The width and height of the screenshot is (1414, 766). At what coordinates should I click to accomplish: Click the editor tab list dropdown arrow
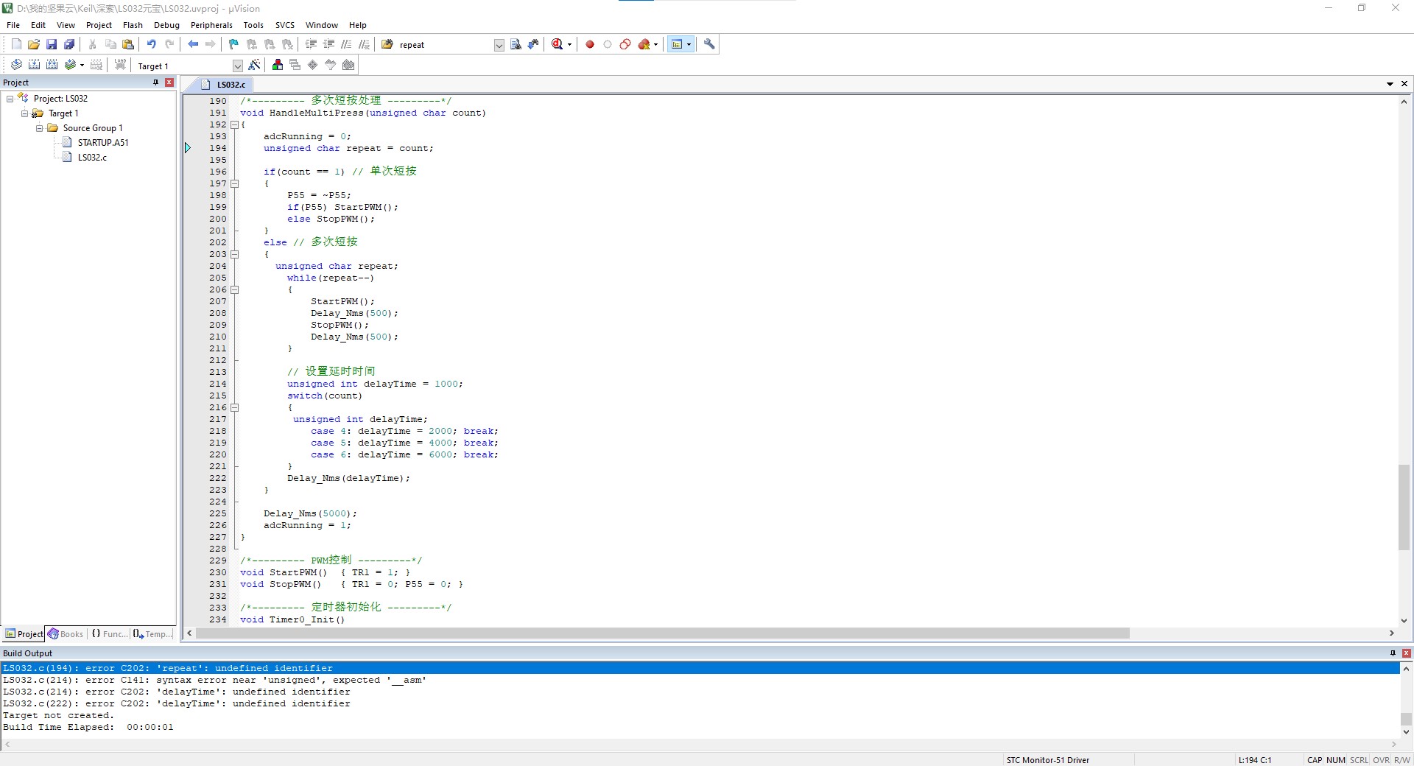(1390, 84)
